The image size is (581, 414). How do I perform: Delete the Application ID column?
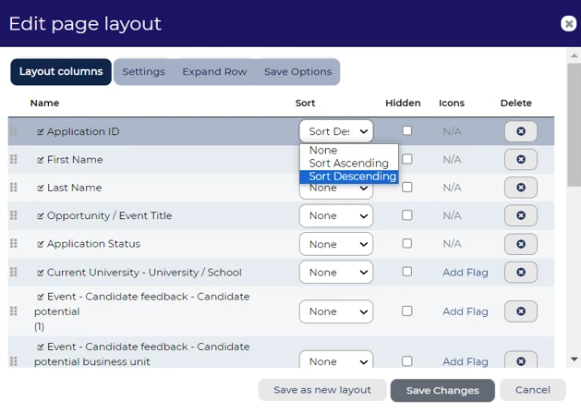[x=520, y=131]
